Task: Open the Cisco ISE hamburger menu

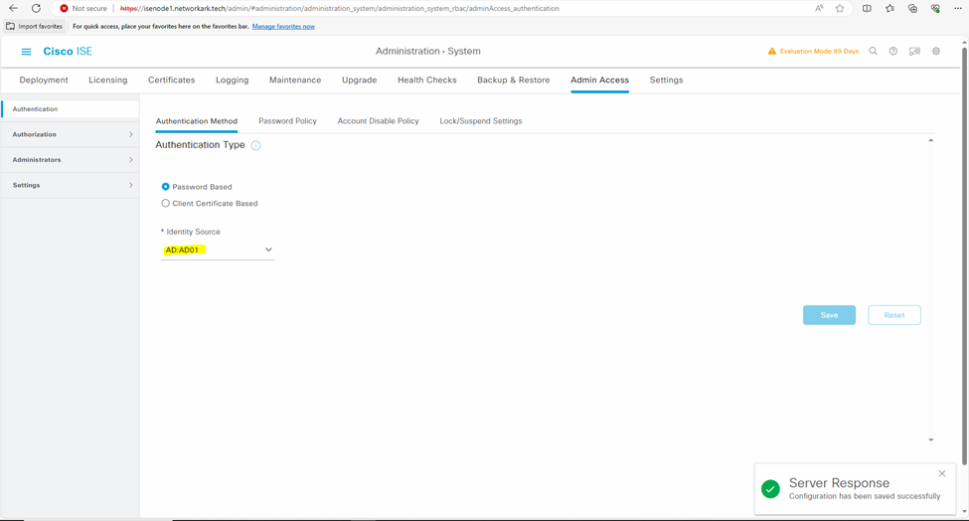Action: click(x=26, y=52)
